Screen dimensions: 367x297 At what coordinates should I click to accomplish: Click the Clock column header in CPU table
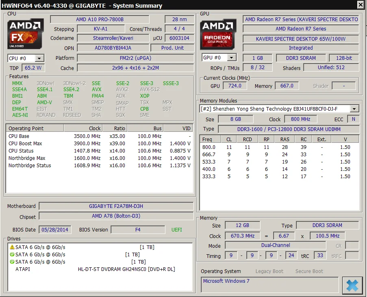[x=83, y=128]
